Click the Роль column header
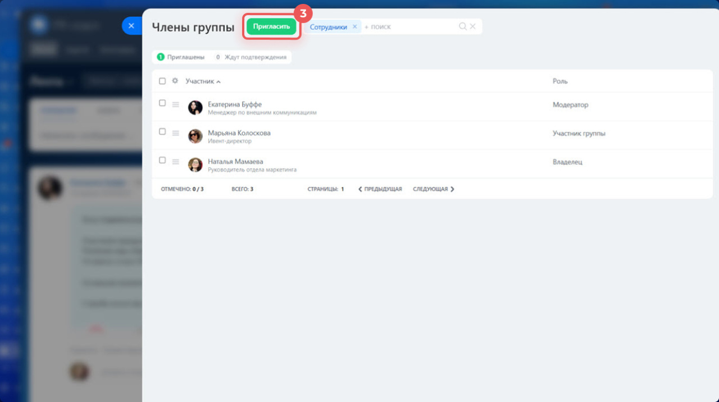Viewport: 719px width, 402px height. tap(560, 81)
